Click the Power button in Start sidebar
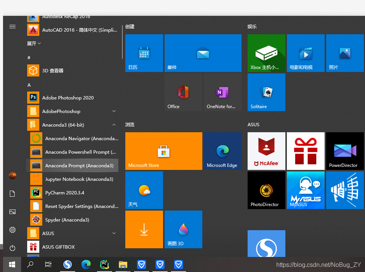The height and width of the screenshot is (272, 365). pos(12,248)
